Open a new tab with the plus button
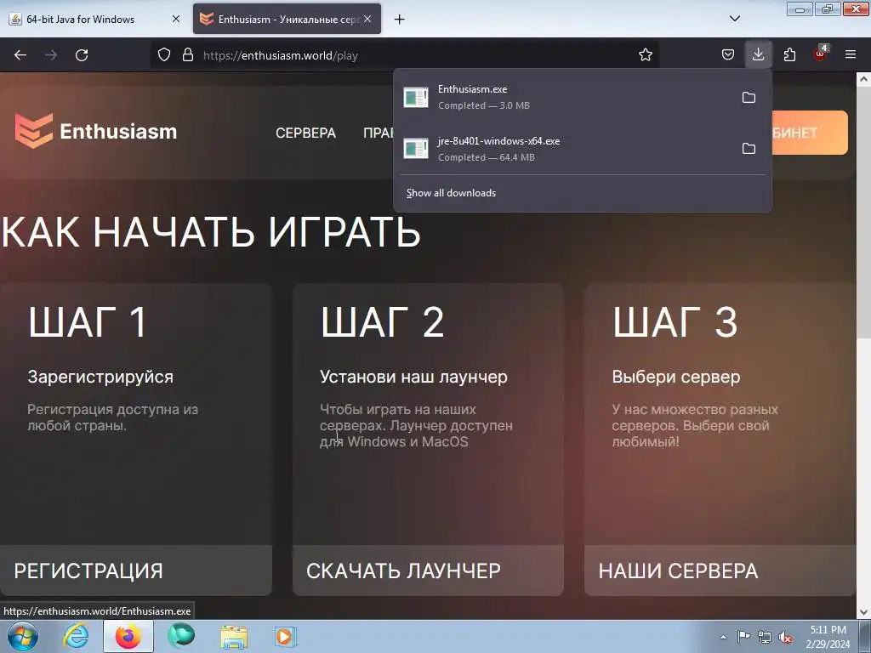 click(x=400, y=20)
